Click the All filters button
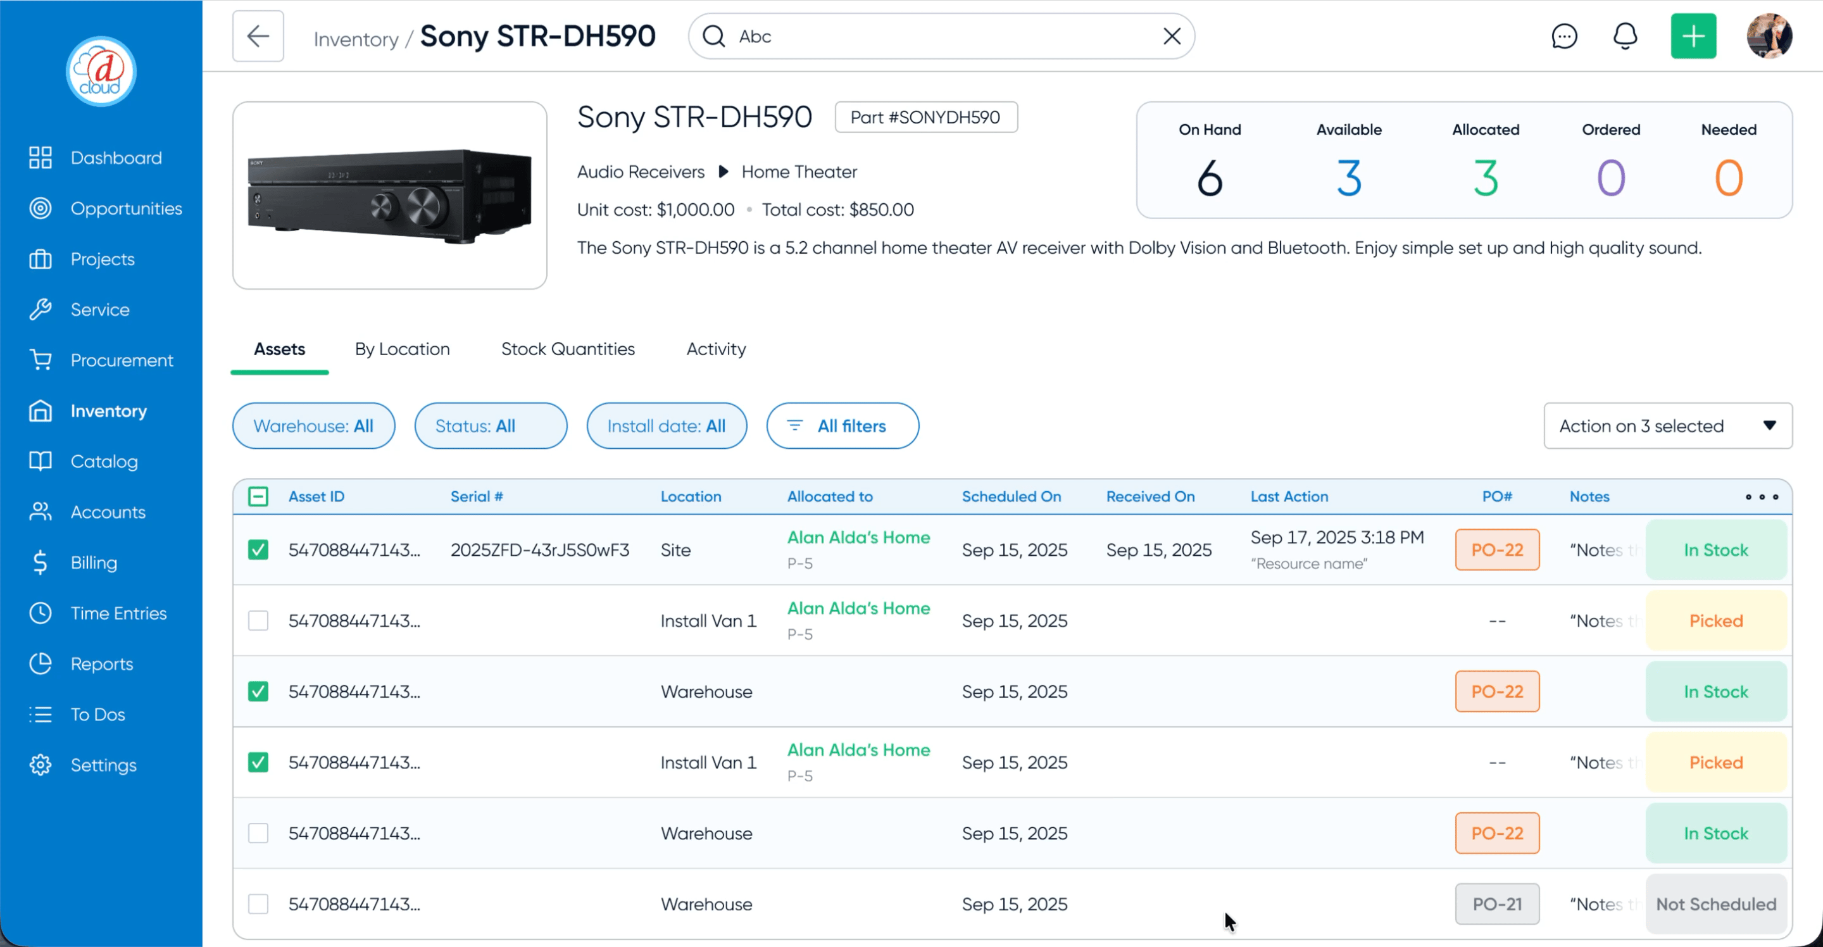This screenshot has height=947, width=1823. point(842,426)
